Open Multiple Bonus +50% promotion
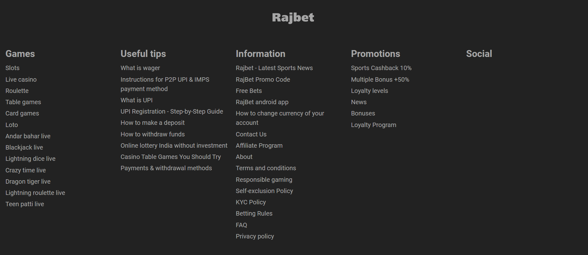Screen dimensions: 588x255 (380, 79)
